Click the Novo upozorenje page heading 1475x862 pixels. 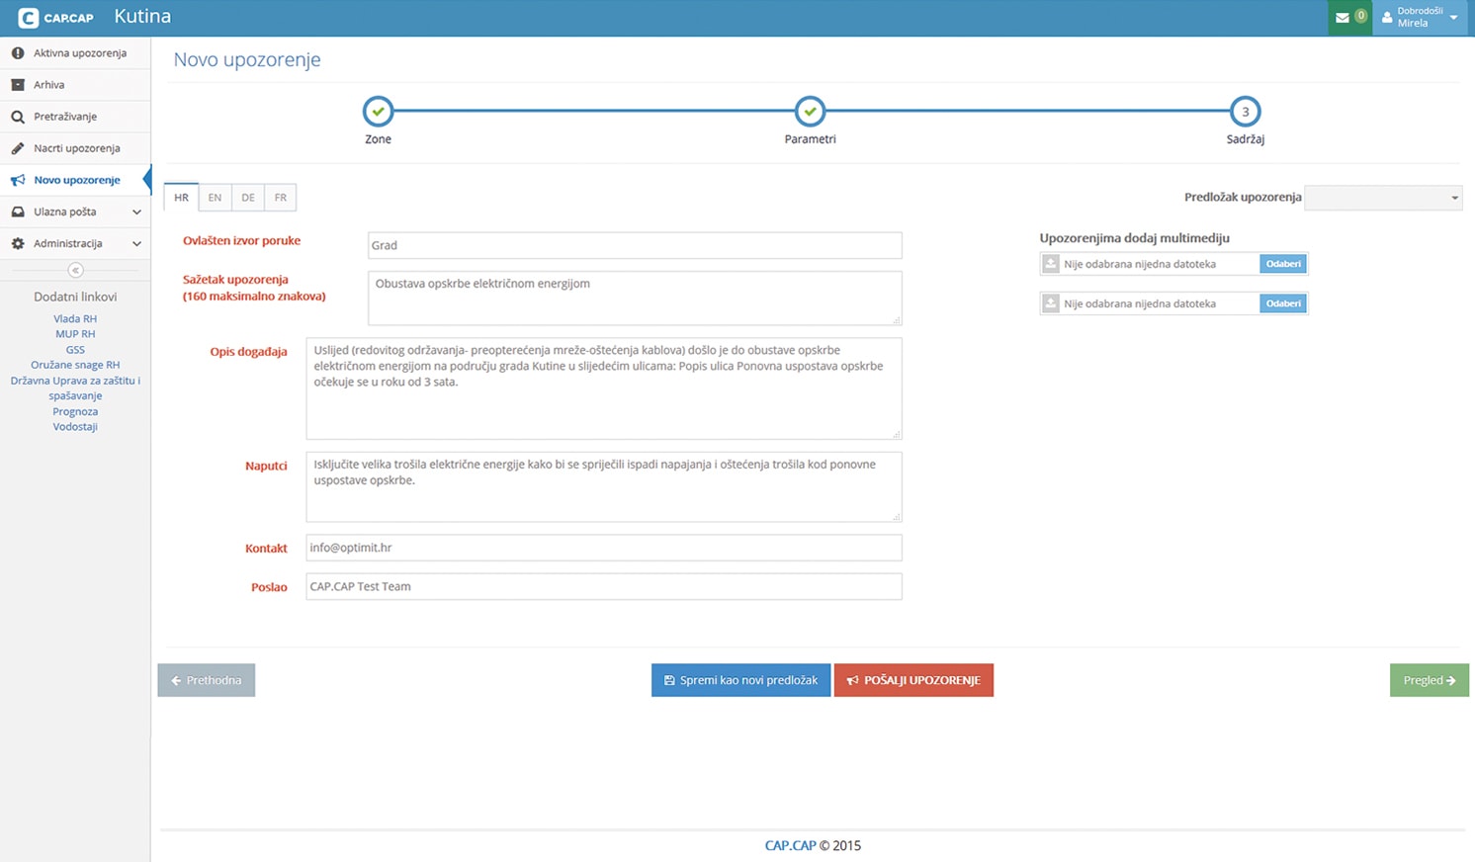[x=247, y=60]
